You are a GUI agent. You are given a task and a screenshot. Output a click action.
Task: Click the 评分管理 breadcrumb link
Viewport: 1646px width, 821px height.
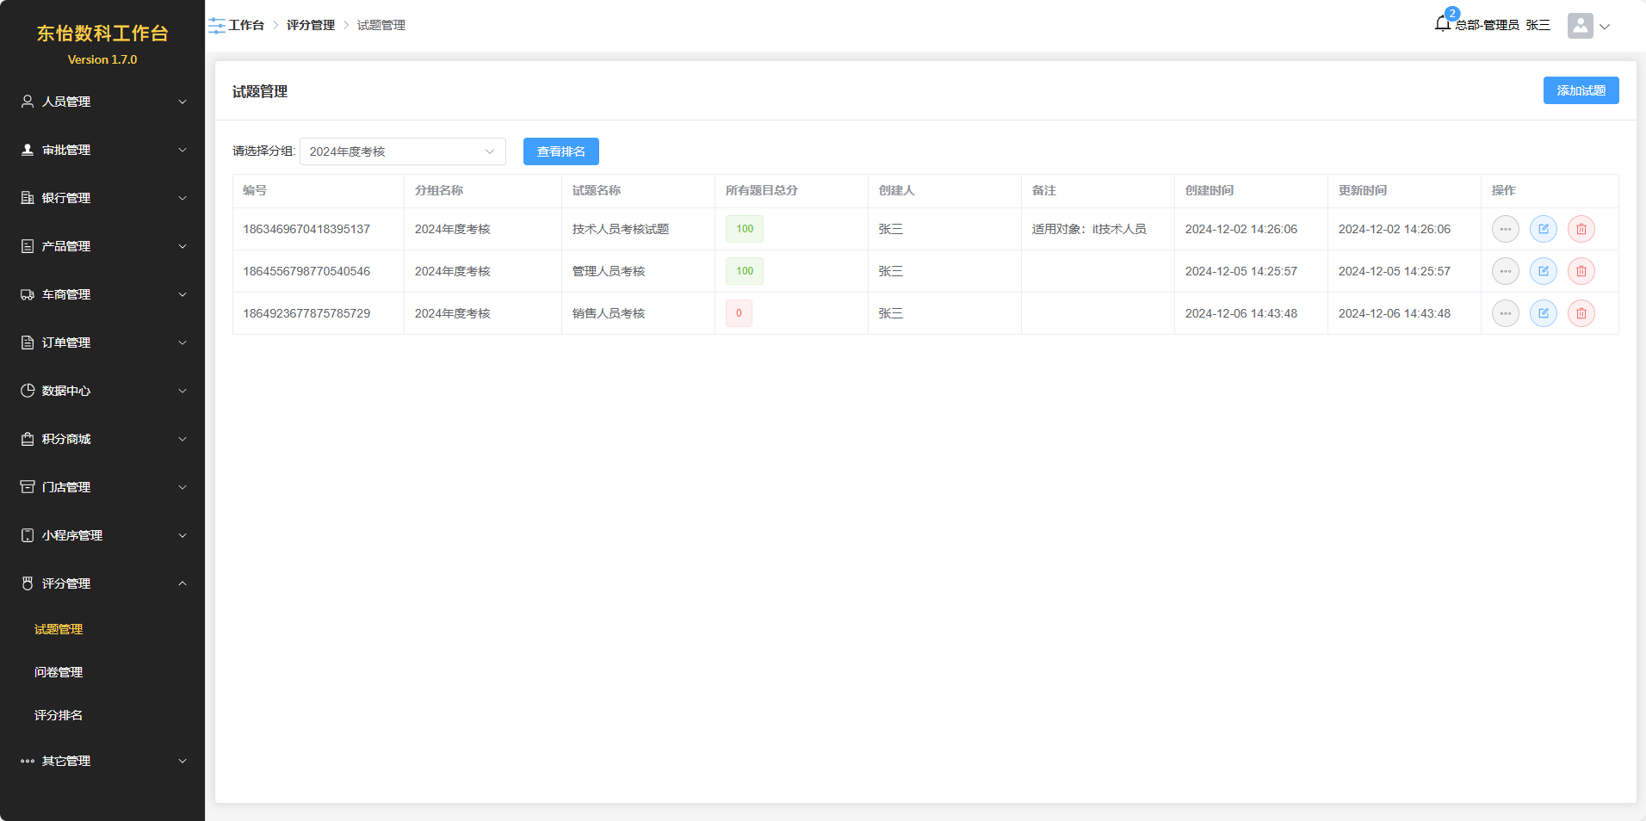(x=310, y=26)
